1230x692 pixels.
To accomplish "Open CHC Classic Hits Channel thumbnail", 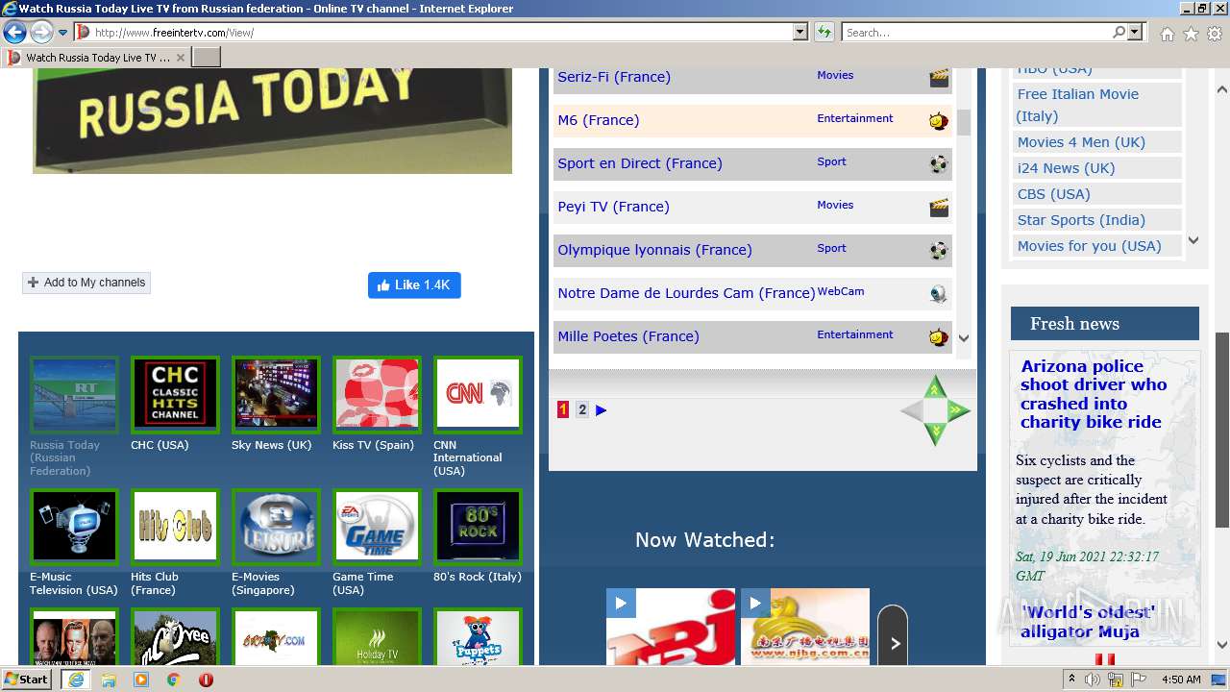I will click(175, 394).
